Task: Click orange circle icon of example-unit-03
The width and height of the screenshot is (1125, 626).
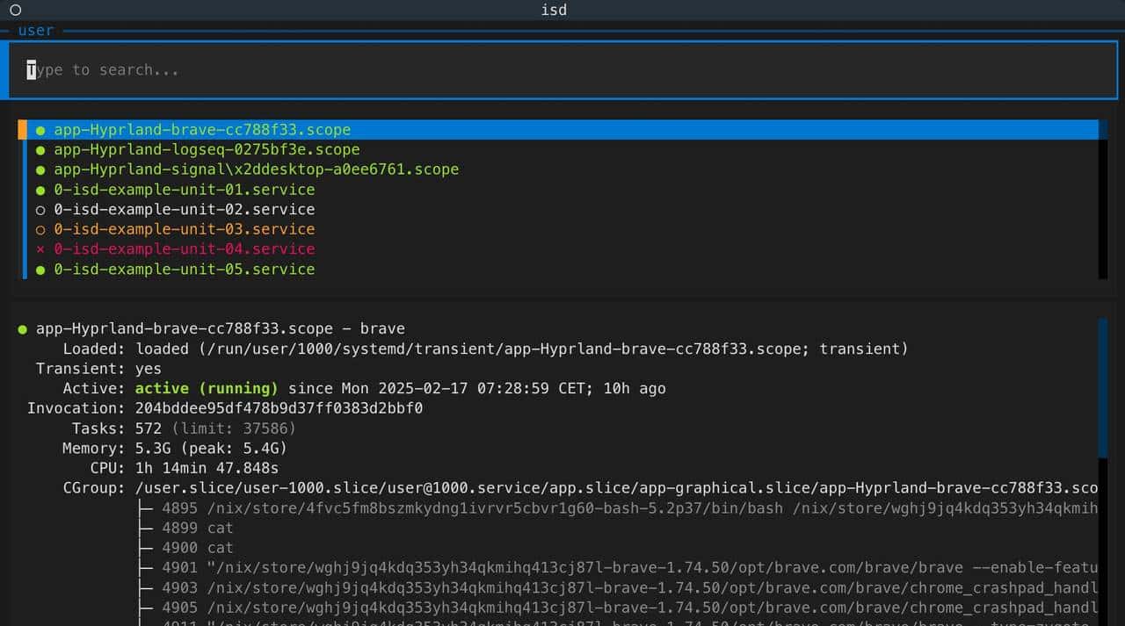Action: (40, 230)
